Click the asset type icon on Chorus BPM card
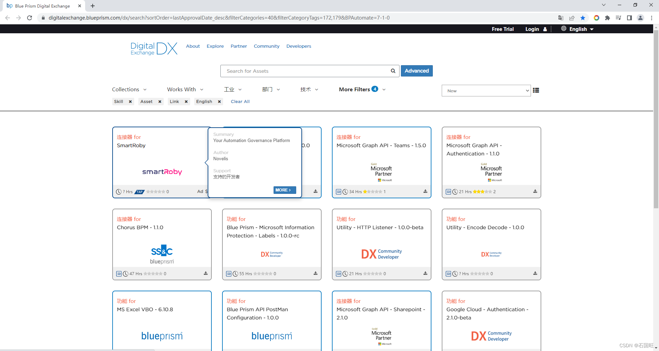This screenshot has width=659, height=351. click(119, 273)
